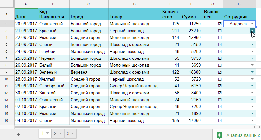Toggle the checkbox in the 20.09.2017 row

(x=220, y=24)
